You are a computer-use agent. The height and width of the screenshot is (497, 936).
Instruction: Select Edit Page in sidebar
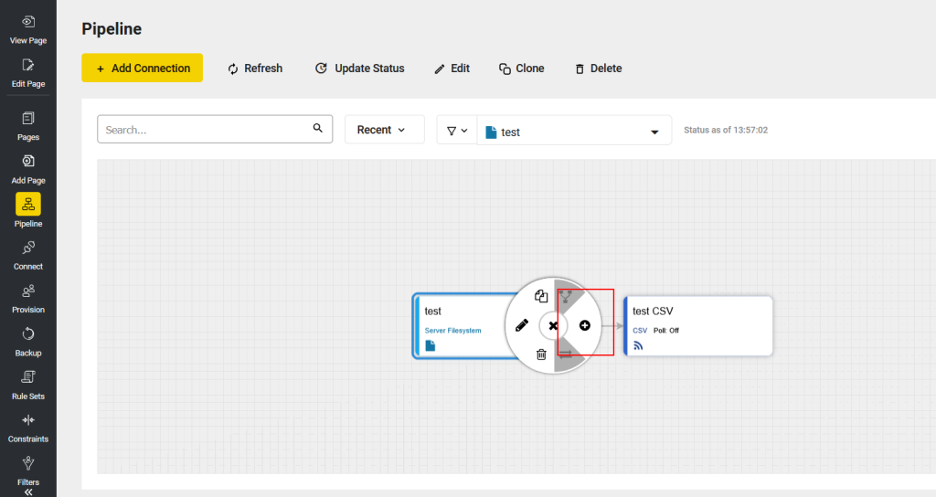28,71
